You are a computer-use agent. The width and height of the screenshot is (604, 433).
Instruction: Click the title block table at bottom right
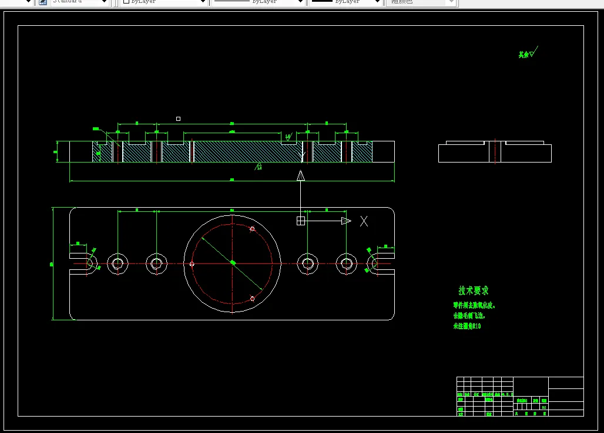click(x=520, y=397)
